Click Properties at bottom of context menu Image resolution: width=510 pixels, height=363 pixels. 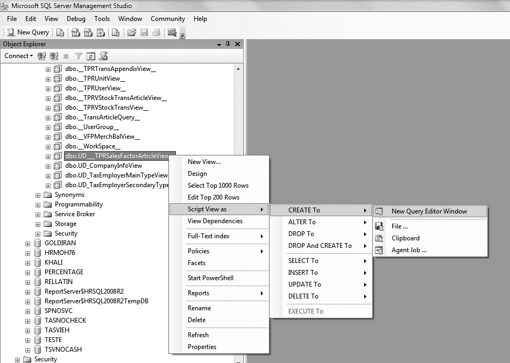click(202, 347)
